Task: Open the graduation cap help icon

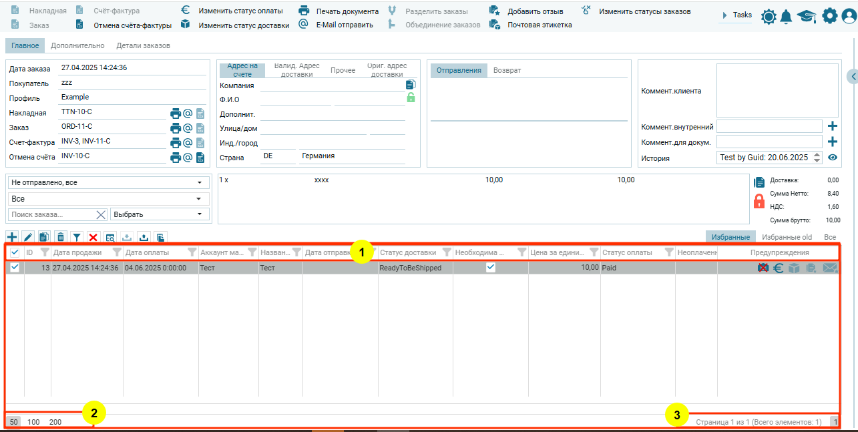Action: [807, 17]
